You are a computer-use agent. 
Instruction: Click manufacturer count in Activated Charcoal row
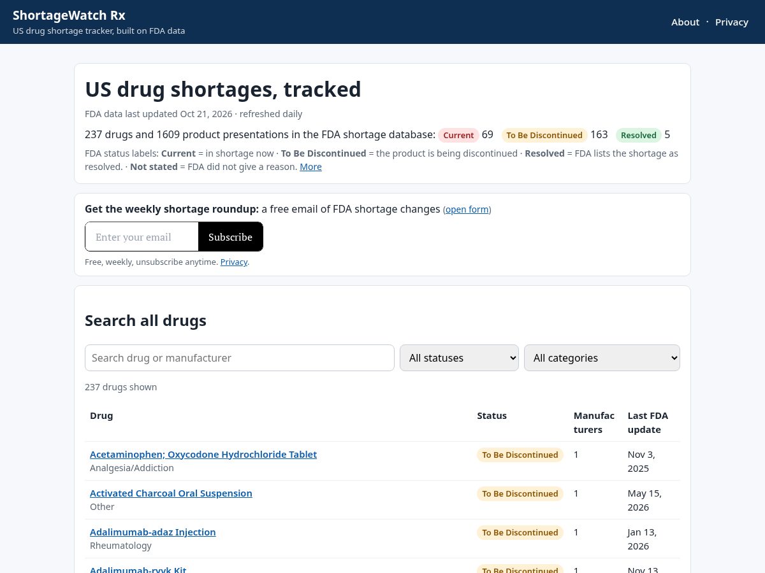(576, 493)
